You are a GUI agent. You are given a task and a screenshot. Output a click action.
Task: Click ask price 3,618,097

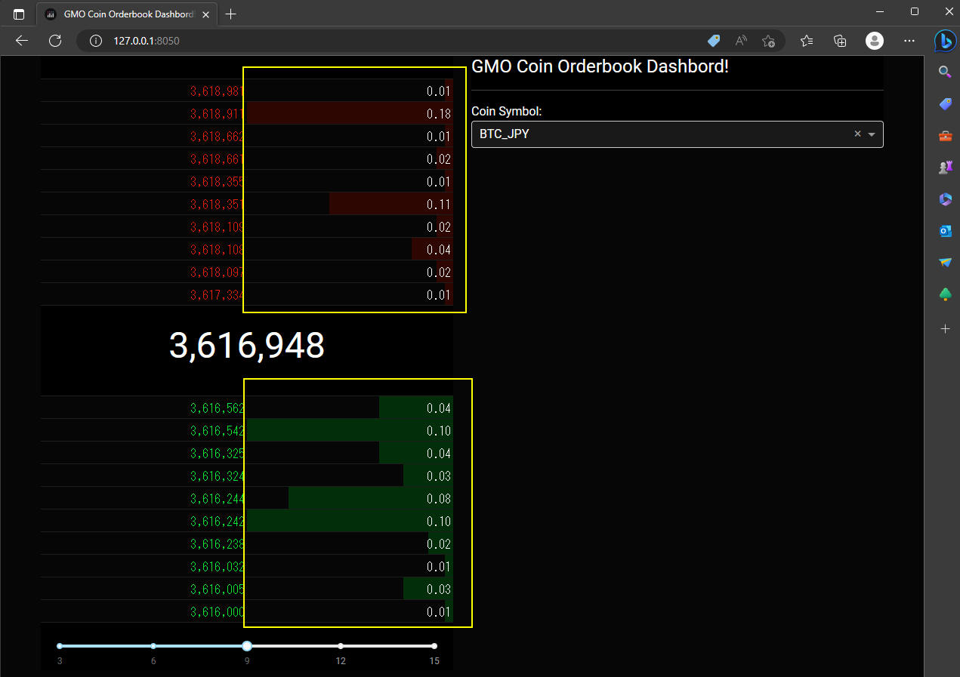point(218,272)
